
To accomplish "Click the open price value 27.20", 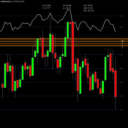I will tap(47, 6).
